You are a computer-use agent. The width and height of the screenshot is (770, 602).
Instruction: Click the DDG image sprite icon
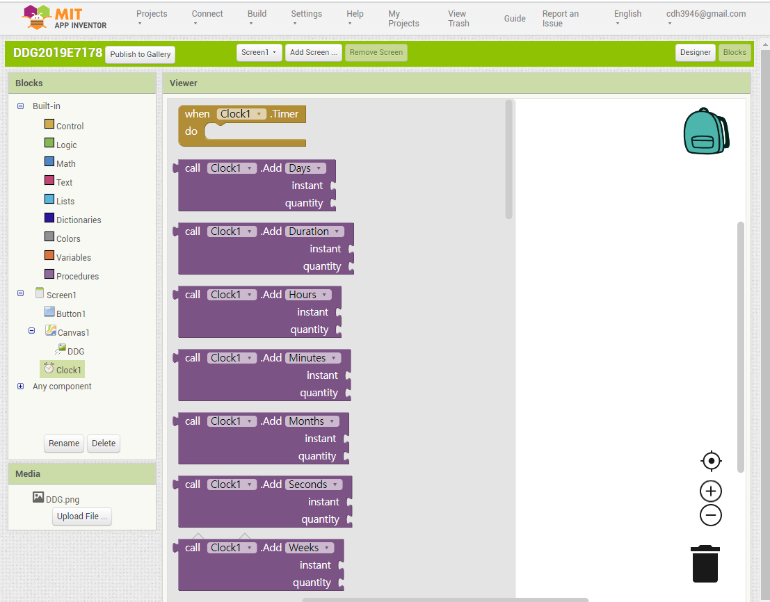coord(61,350)
